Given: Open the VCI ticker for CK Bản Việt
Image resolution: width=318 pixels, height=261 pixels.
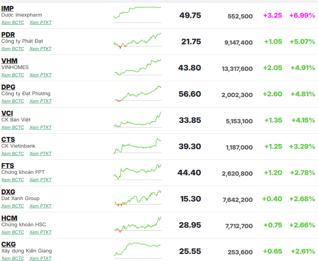Looking at the screenshot, I should coord(7,113).
